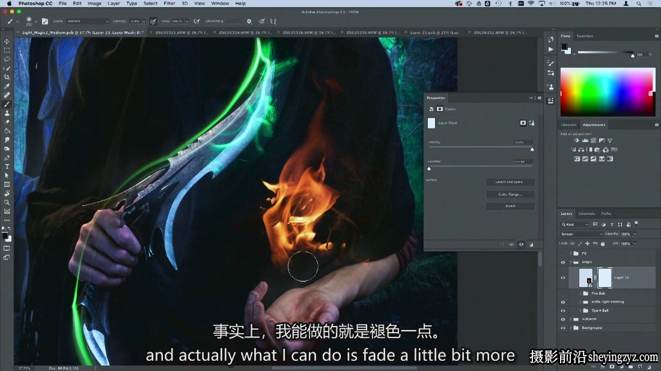The image size is (661, 371).
Task: Select the Rectangular Marquee tool
Action: coord(7,50)
